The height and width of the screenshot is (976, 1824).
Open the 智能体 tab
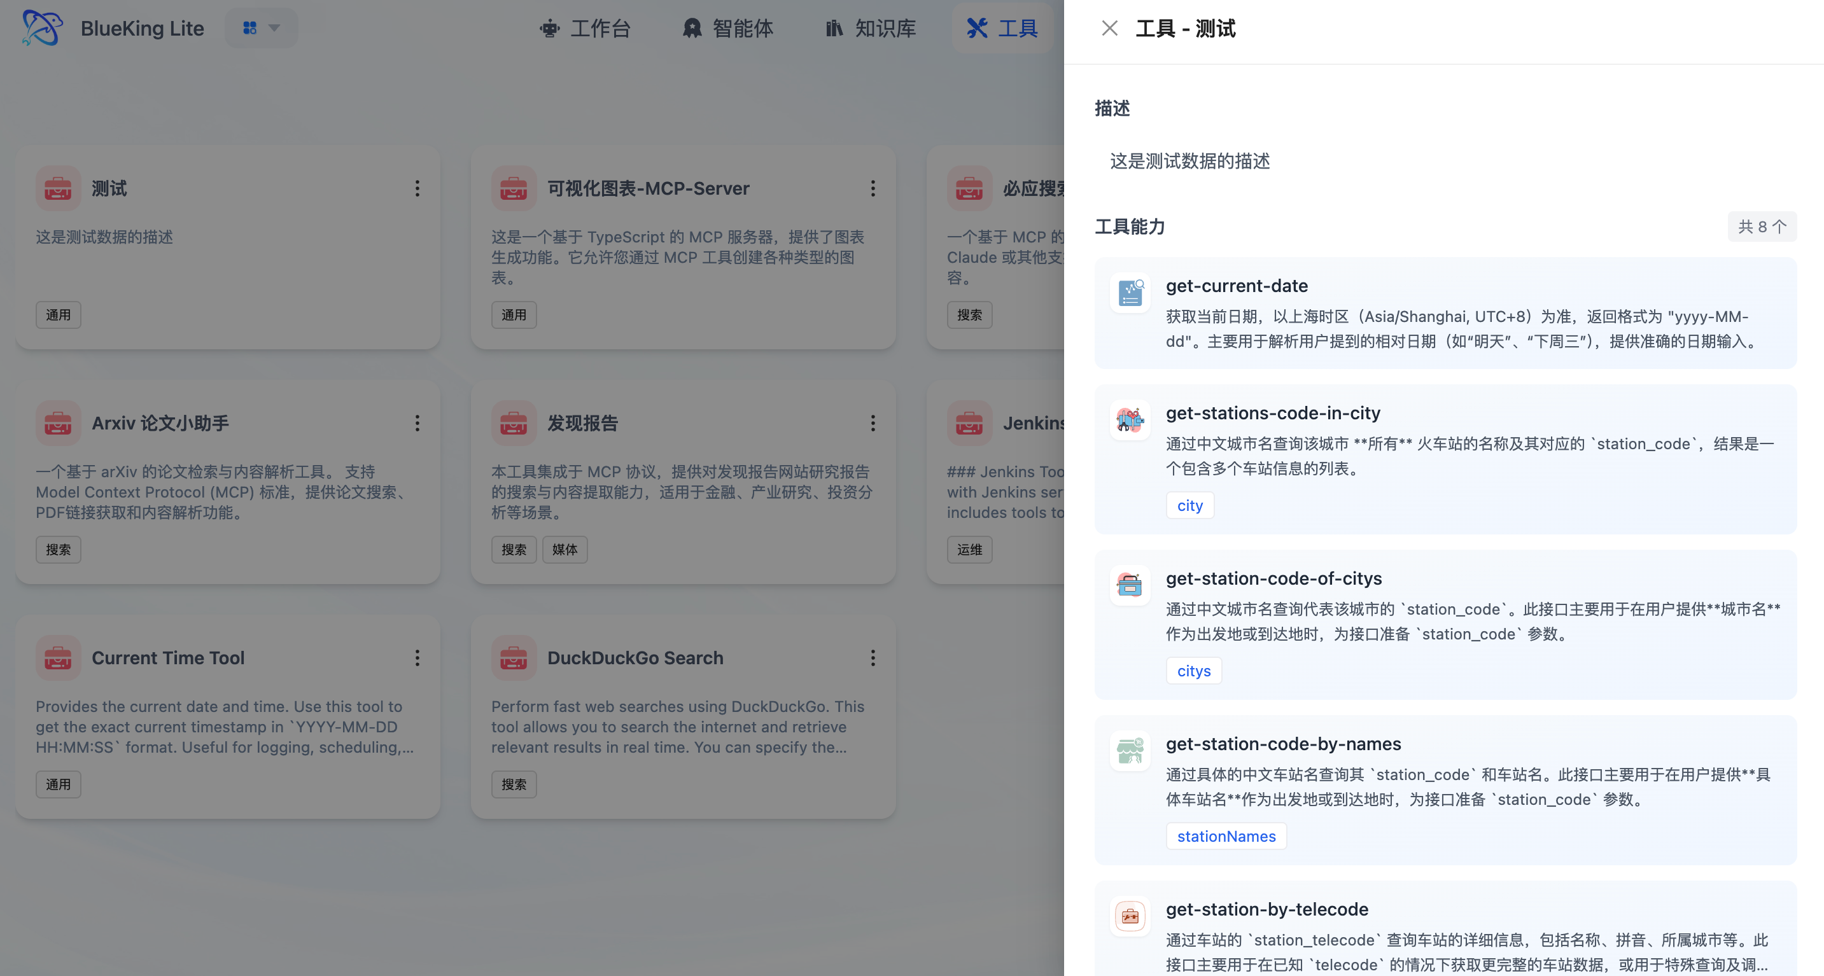[728, 28]
